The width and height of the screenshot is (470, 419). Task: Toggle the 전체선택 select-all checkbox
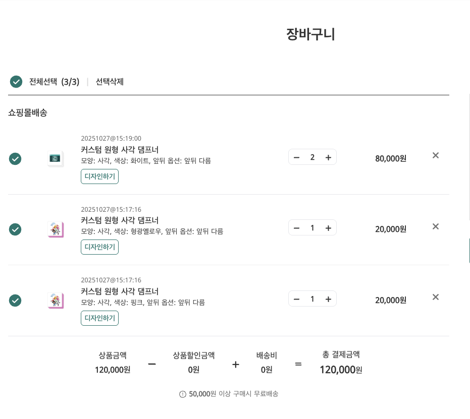coord(16,82)
